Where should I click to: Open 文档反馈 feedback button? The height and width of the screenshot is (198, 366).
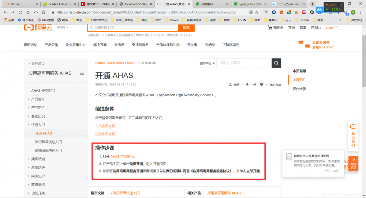(354, 163)
